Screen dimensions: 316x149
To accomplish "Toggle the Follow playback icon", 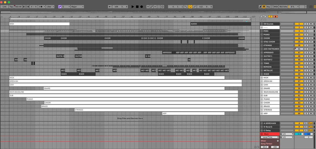I will pyautogui.click(x=110, y=7).
